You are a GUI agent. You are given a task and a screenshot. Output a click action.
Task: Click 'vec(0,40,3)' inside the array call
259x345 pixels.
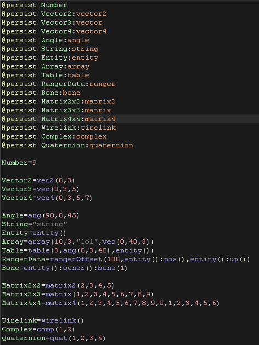click(x=126, y=242)
